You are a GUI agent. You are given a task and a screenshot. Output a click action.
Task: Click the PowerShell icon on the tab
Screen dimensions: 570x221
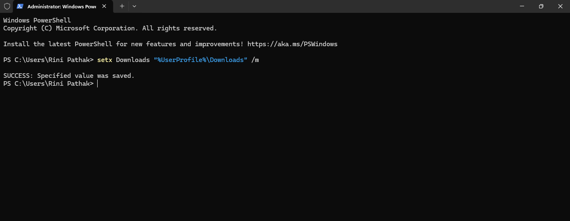pyautogui.click(x=20, y=6)
